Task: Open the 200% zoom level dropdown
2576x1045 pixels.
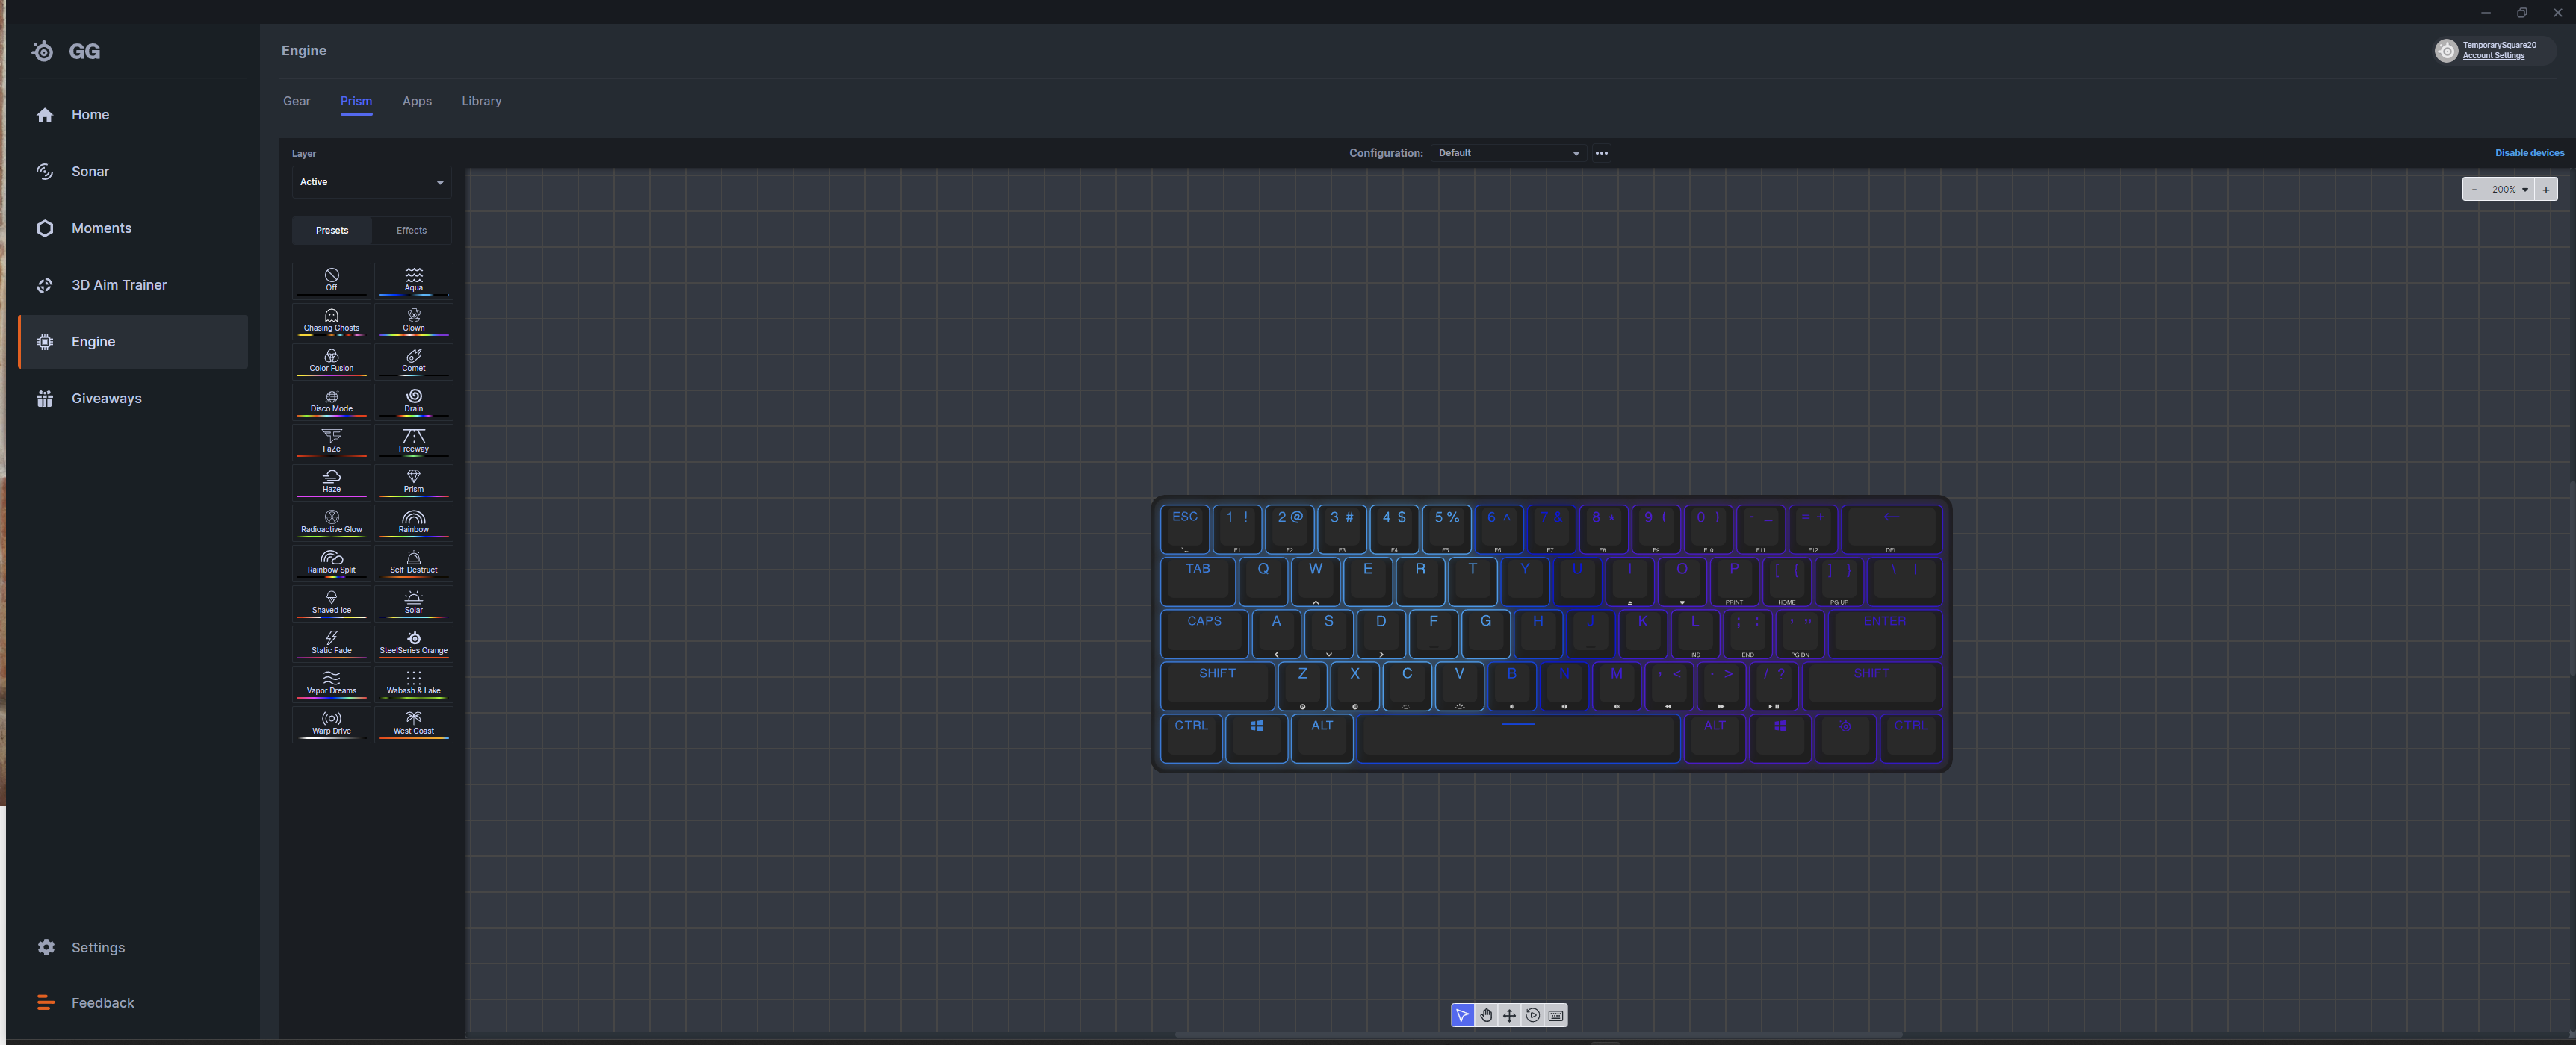Action: pos(2509,189)
